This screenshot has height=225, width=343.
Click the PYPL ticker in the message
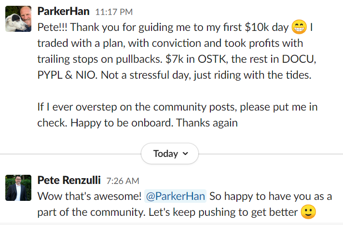point(50,75)
